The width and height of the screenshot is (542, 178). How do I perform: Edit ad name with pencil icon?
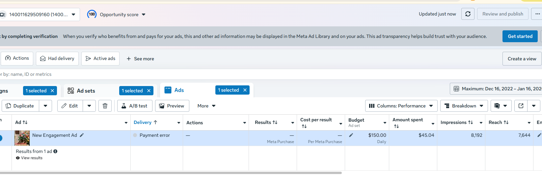(x=82, y=135)
